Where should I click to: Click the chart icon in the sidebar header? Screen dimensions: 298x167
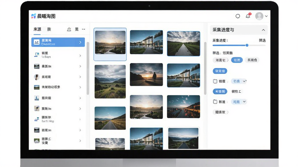tap(69, 29)
